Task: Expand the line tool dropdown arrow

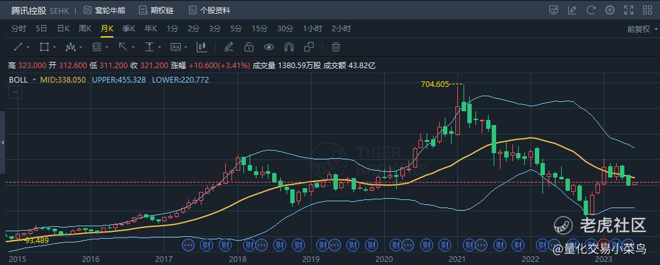Action: pyautogui.click(x=28, y=47)
